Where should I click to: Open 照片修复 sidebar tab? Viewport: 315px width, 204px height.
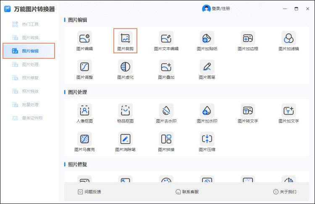coord(29,78)
